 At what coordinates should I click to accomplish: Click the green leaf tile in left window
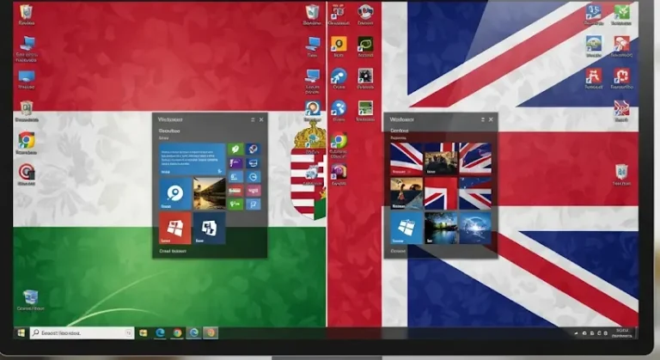click(x=235, y=149)
